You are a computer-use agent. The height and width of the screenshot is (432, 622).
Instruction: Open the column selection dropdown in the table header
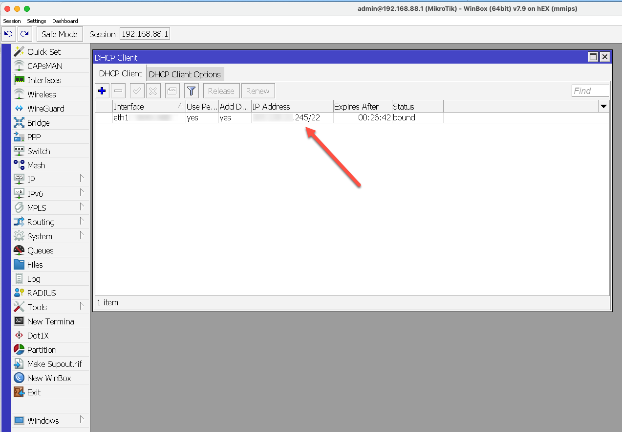tap(604, 106)
